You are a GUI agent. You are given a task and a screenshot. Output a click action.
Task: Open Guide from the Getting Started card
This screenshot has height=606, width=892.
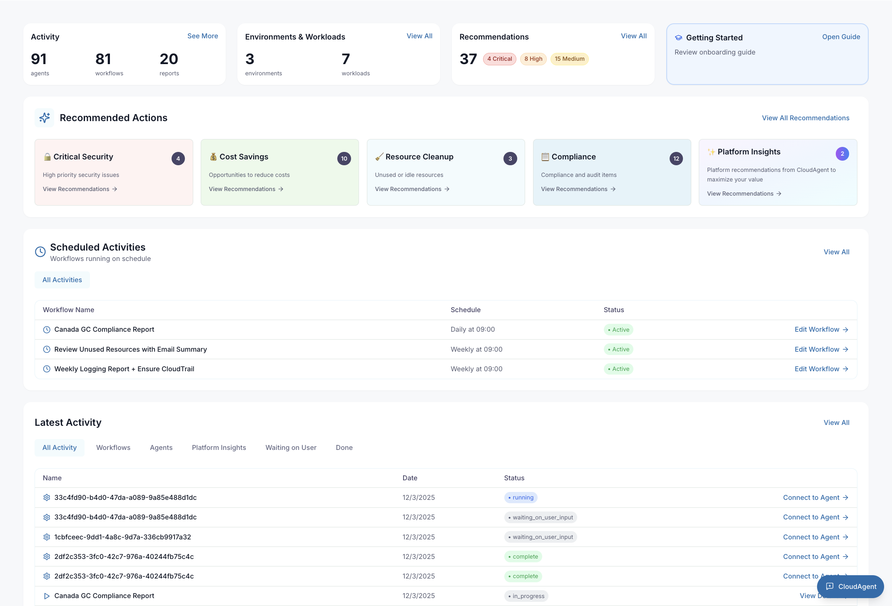tap(841, 37)
